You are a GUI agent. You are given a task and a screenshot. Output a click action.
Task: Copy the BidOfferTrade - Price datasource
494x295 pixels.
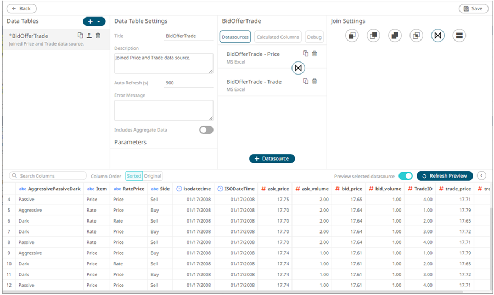[x=306, y=54]
